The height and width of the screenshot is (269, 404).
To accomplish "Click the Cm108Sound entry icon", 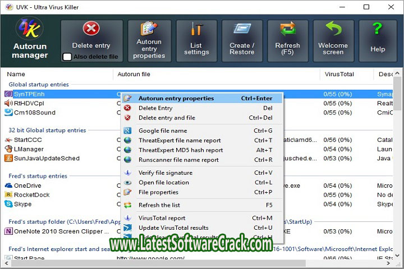I will (x=8, y=113).
